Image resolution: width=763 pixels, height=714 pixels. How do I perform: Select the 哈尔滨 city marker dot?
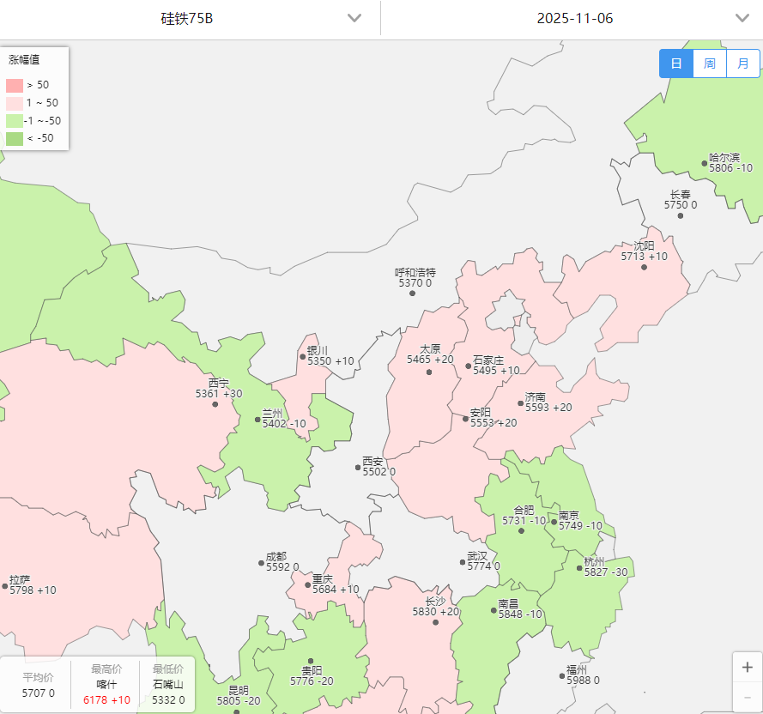(x=704, y=164)
